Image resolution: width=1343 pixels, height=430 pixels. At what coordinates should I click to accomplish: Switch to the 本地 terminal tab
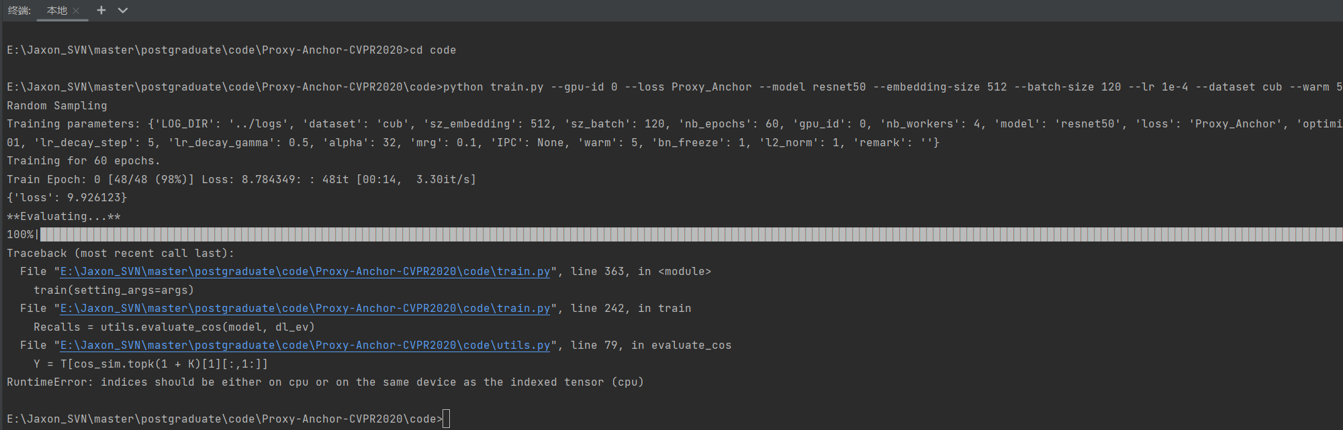click(57, 11)
